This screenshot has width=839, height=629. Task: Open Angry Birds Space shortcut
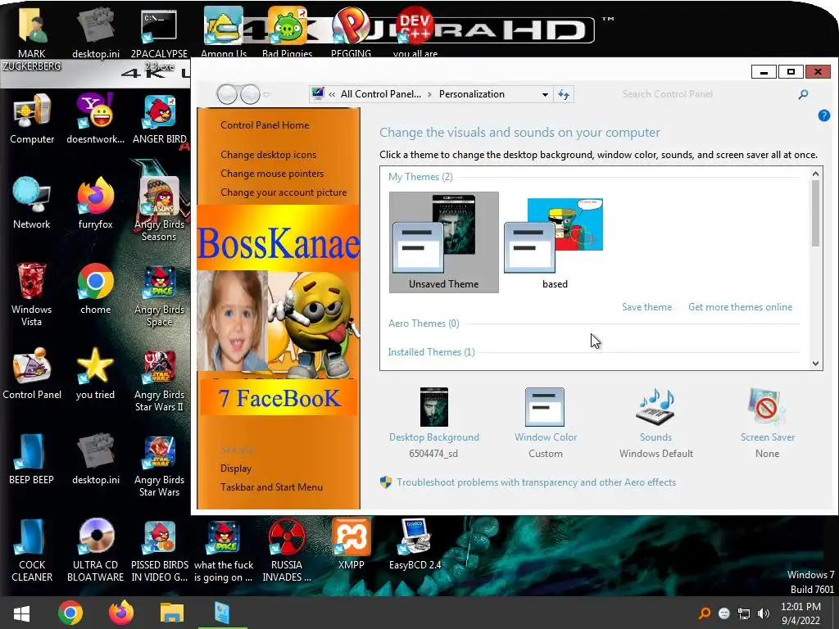click(x=159, y=294)
